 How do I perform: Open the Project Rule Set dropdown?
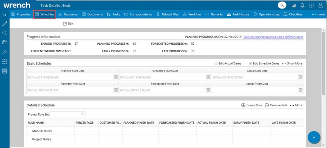click(x=68, y=114)
